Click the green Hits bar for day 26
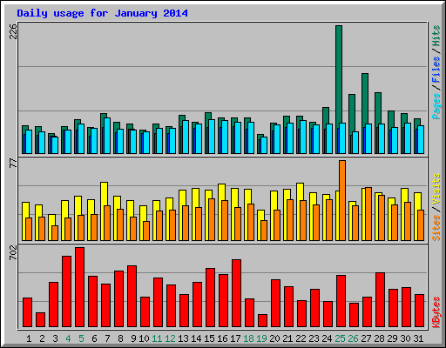Viewport: 446px width, 348px height. click(352, 113)
